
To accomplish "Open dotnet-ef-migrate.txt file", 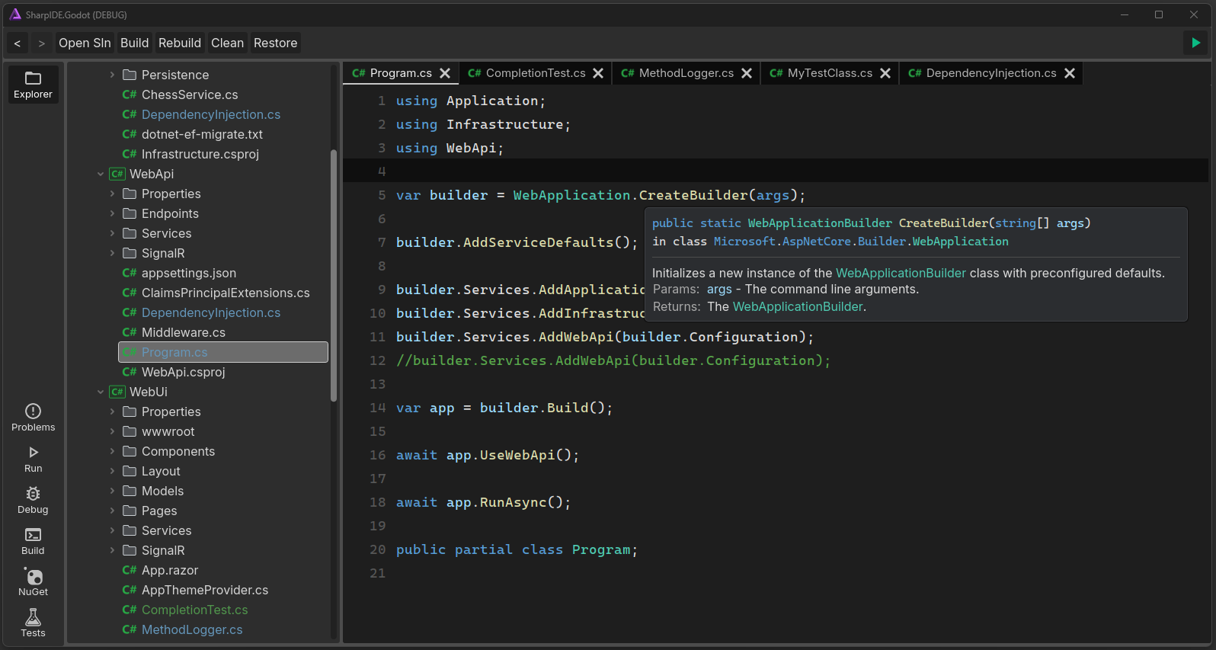I will coord(202,134).
